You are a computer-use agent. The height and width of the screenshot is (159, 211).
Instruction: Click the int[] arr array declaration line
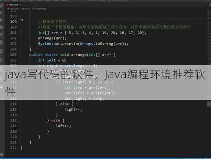coord(92,33)
